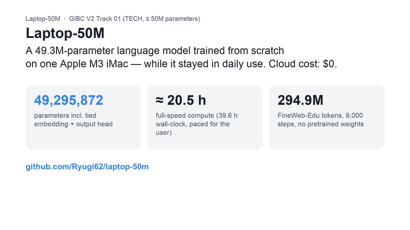Click the blue 49,295,872 parameter count
410x230 pixels.
[x=69, y=100]
